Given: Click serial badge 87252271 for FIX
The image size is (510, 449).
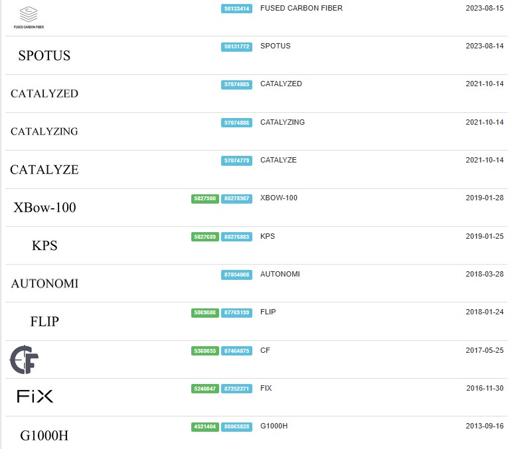Looking at the screenshot, I should [x=236, y=389].
